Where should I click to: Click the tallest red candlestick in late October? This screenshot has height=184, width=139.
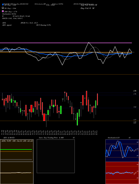86,98
